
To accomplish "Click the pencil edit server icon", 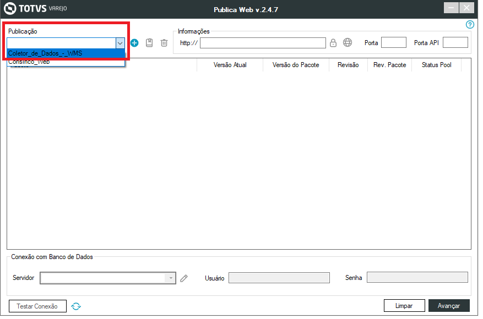I will pyautogui.click(x=184, y=278).
